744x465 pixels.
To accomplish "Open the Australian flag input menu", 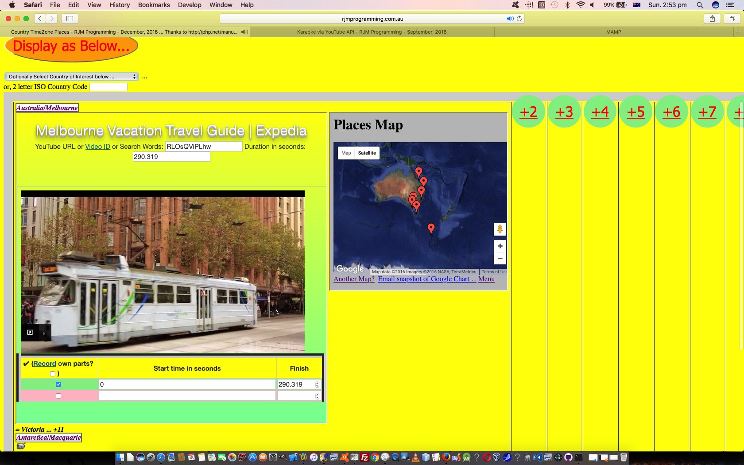I will [637, 5].
